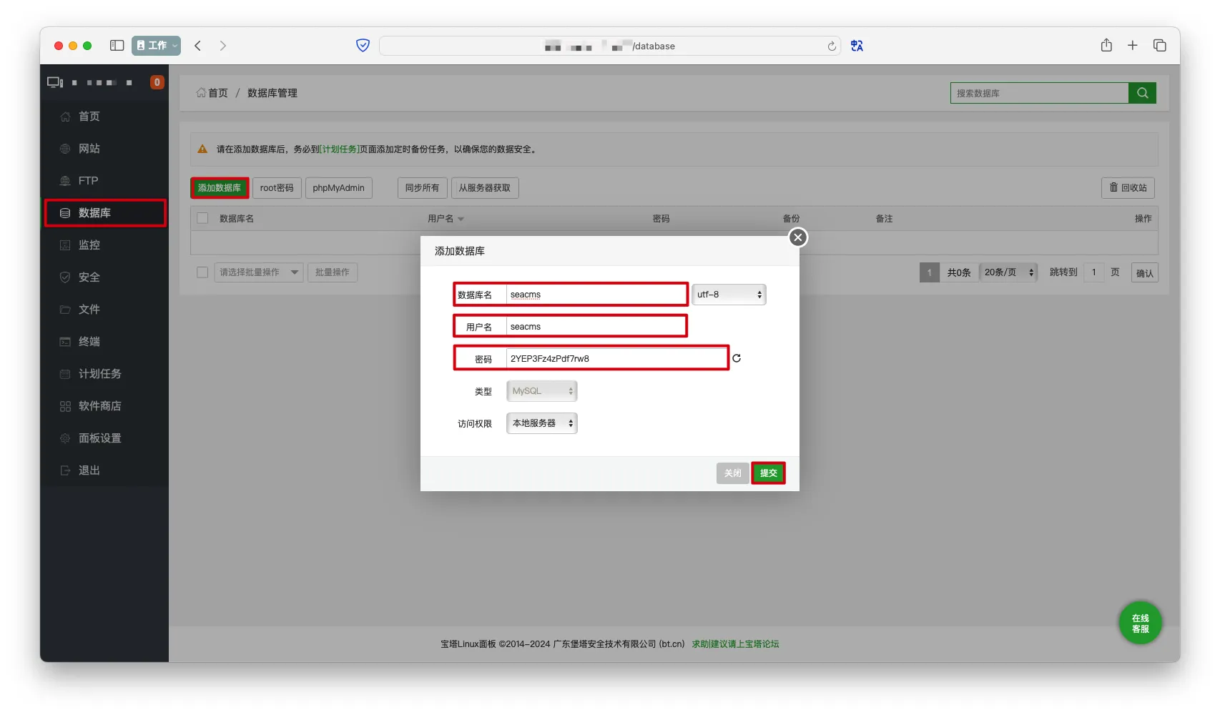The height and width of the screenshot is (715, 1220).
Task: Open the 宝塔论坛 help link in footer
Action: [735, 644]
